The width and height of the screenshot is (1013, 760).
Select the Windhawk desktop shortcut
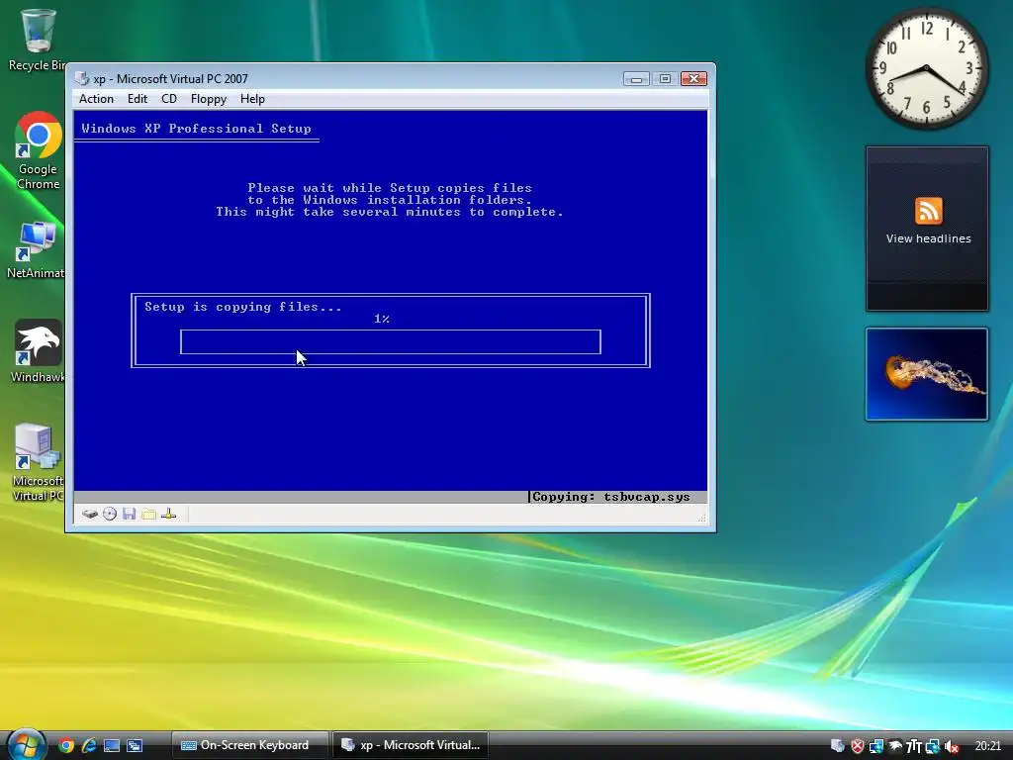pos(38,351)
